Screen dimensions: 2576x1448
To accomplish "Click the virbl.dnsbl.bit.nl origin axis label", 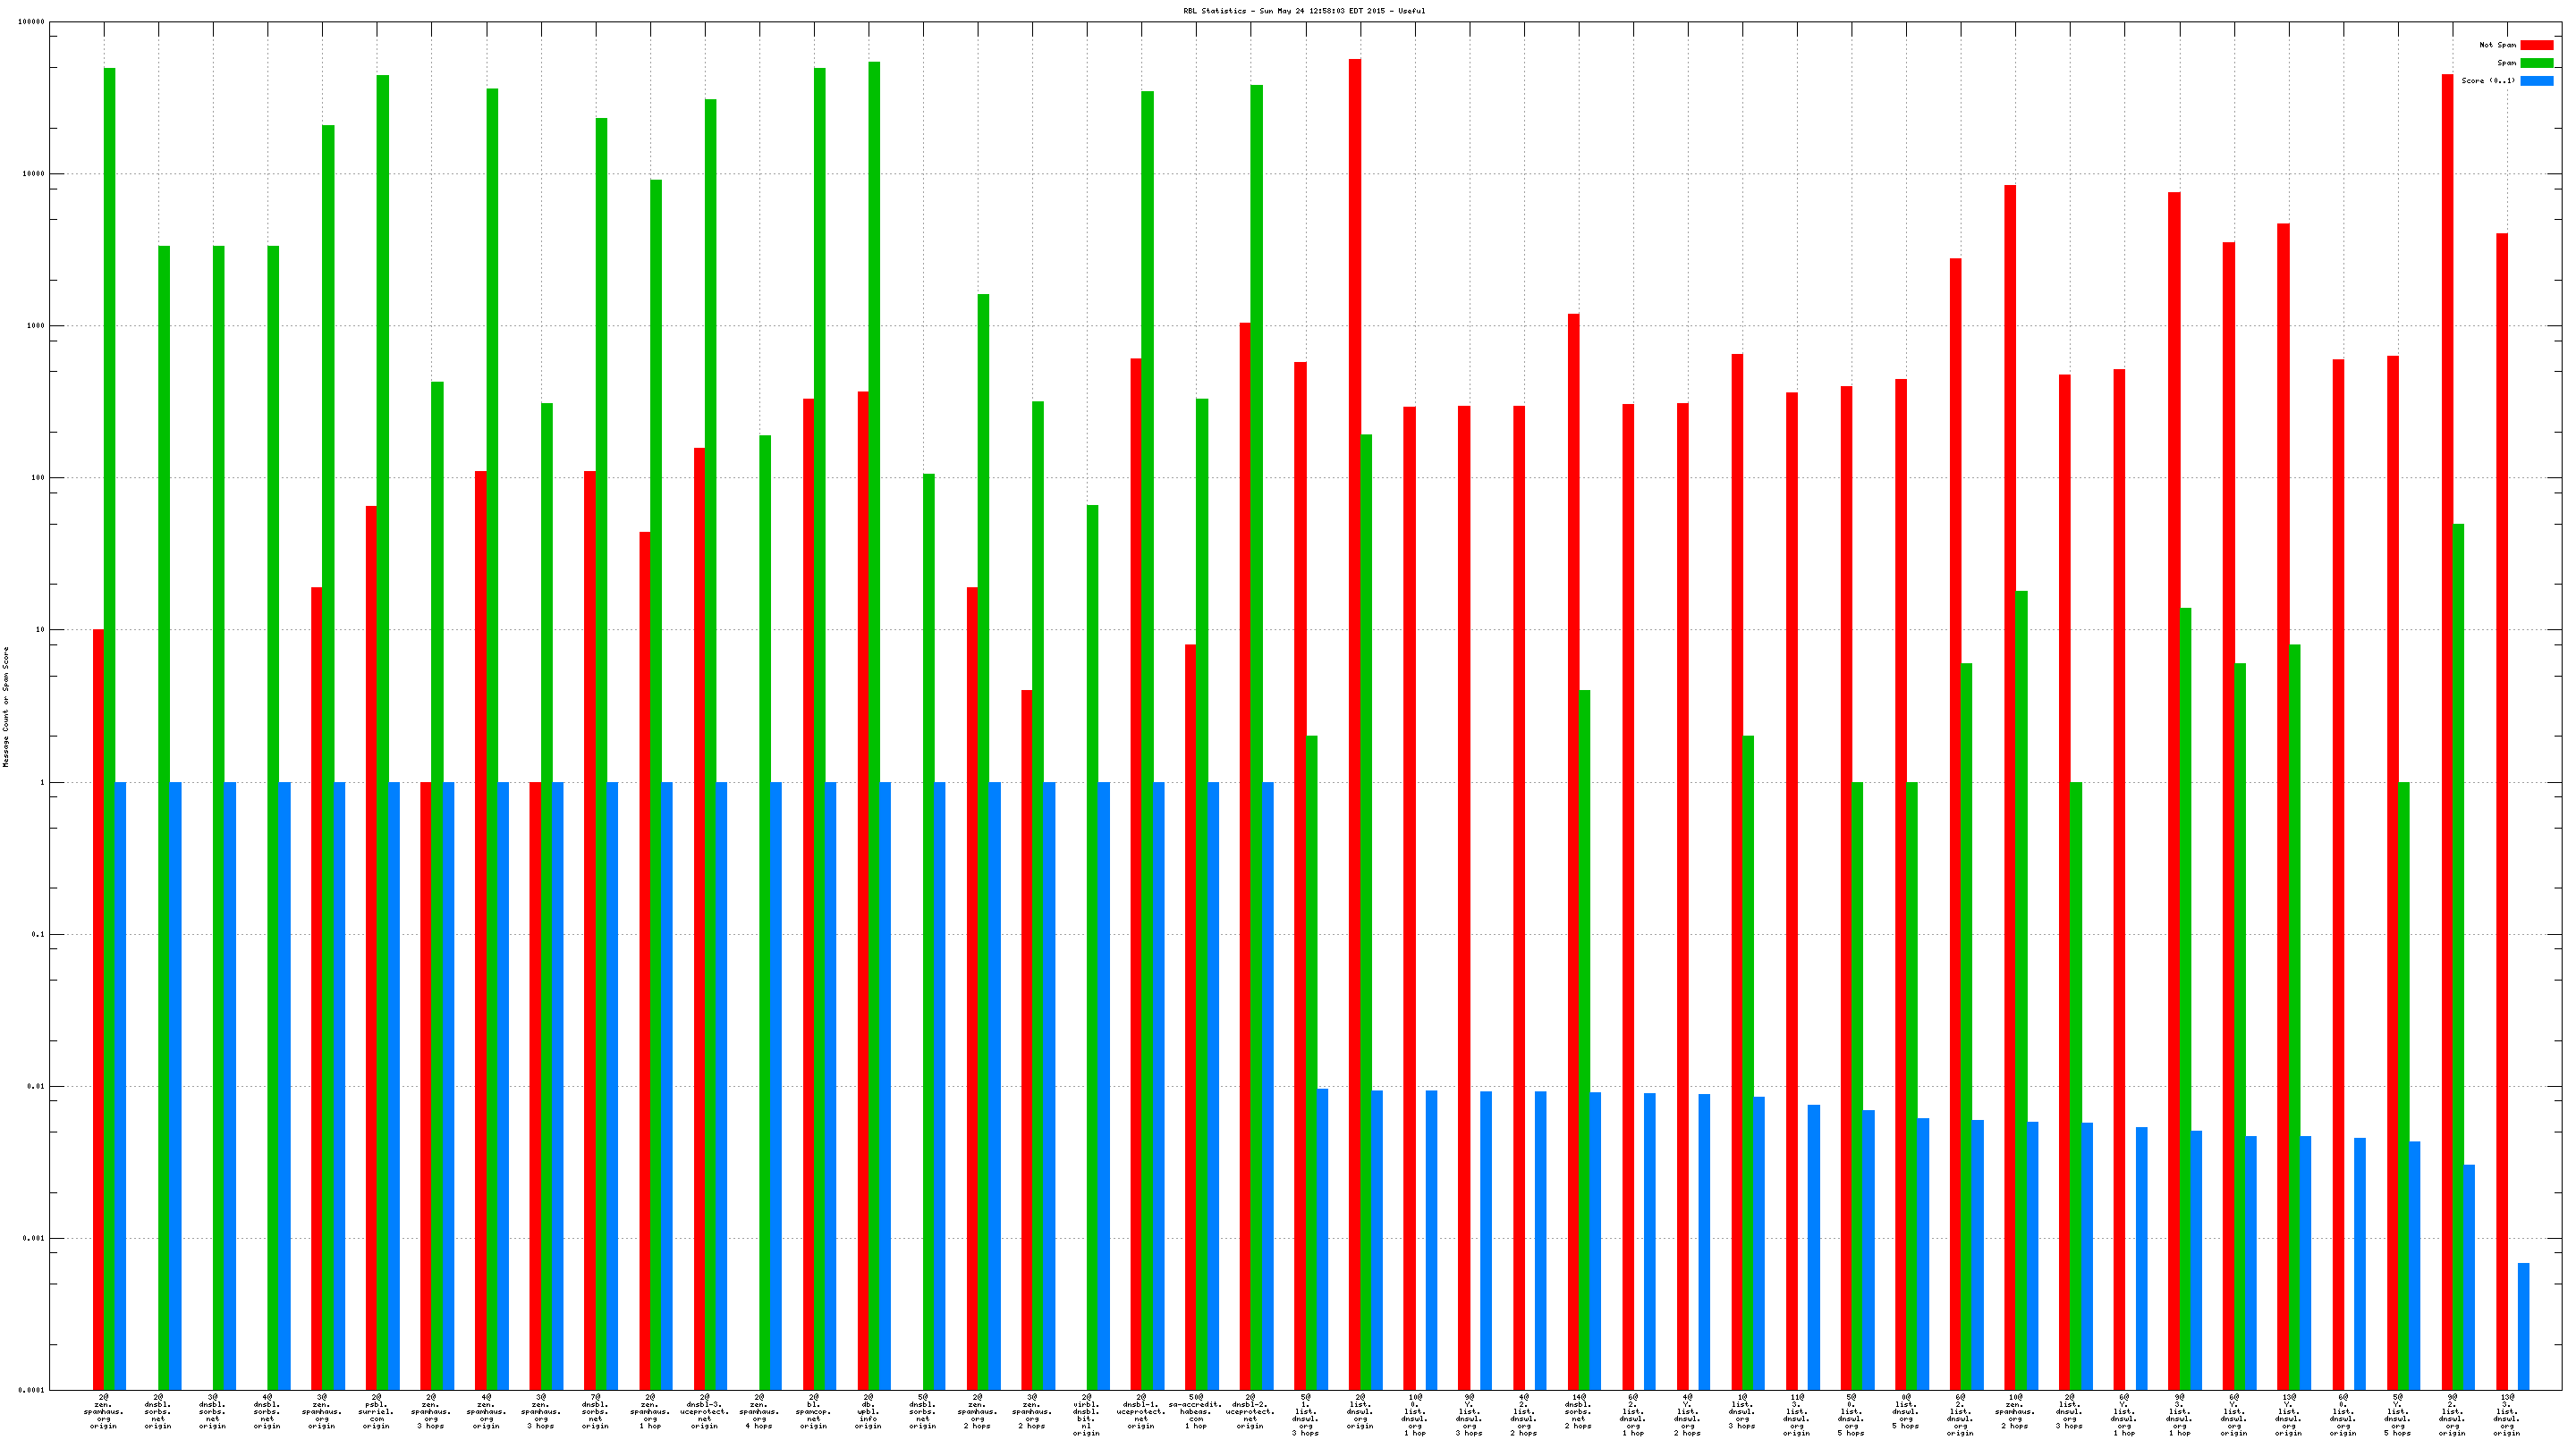I will (x=1086, y=1414).
